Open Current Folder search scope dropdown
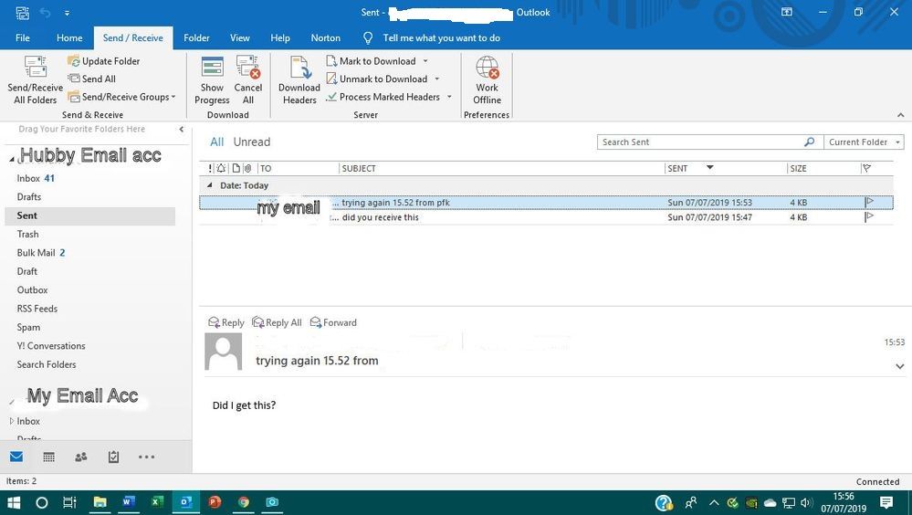 coord(864,142)
